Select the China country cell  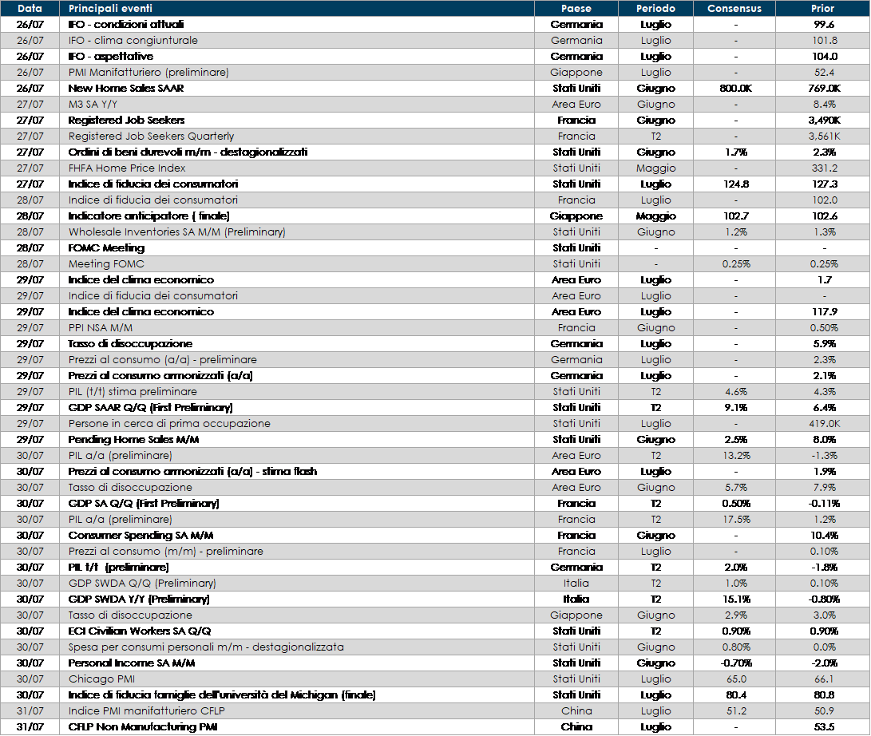576,711
